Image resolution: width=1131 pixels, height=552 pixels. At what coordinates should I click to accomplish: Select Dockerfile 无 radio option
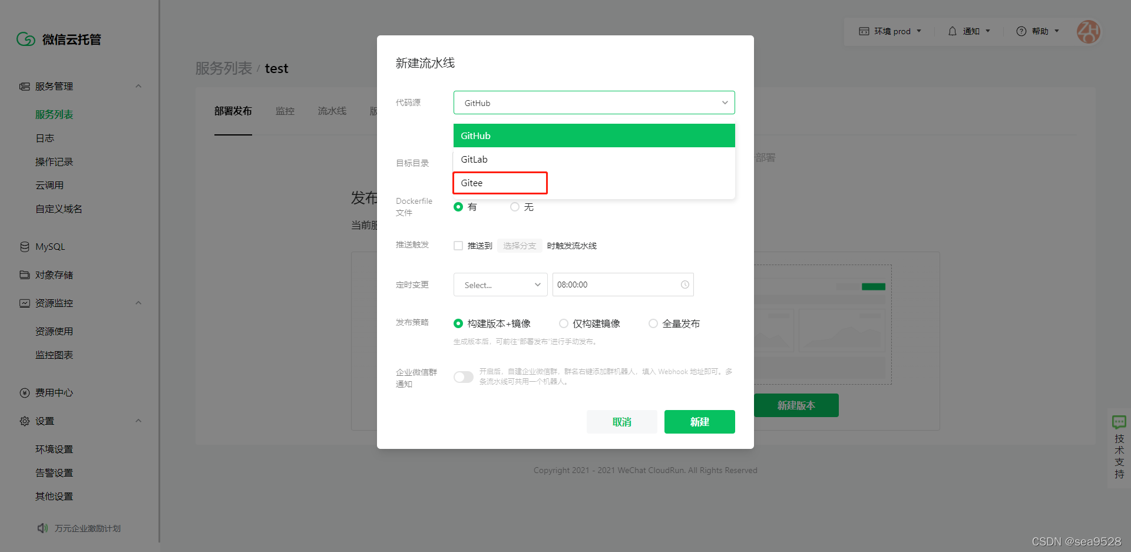point(515,207)
